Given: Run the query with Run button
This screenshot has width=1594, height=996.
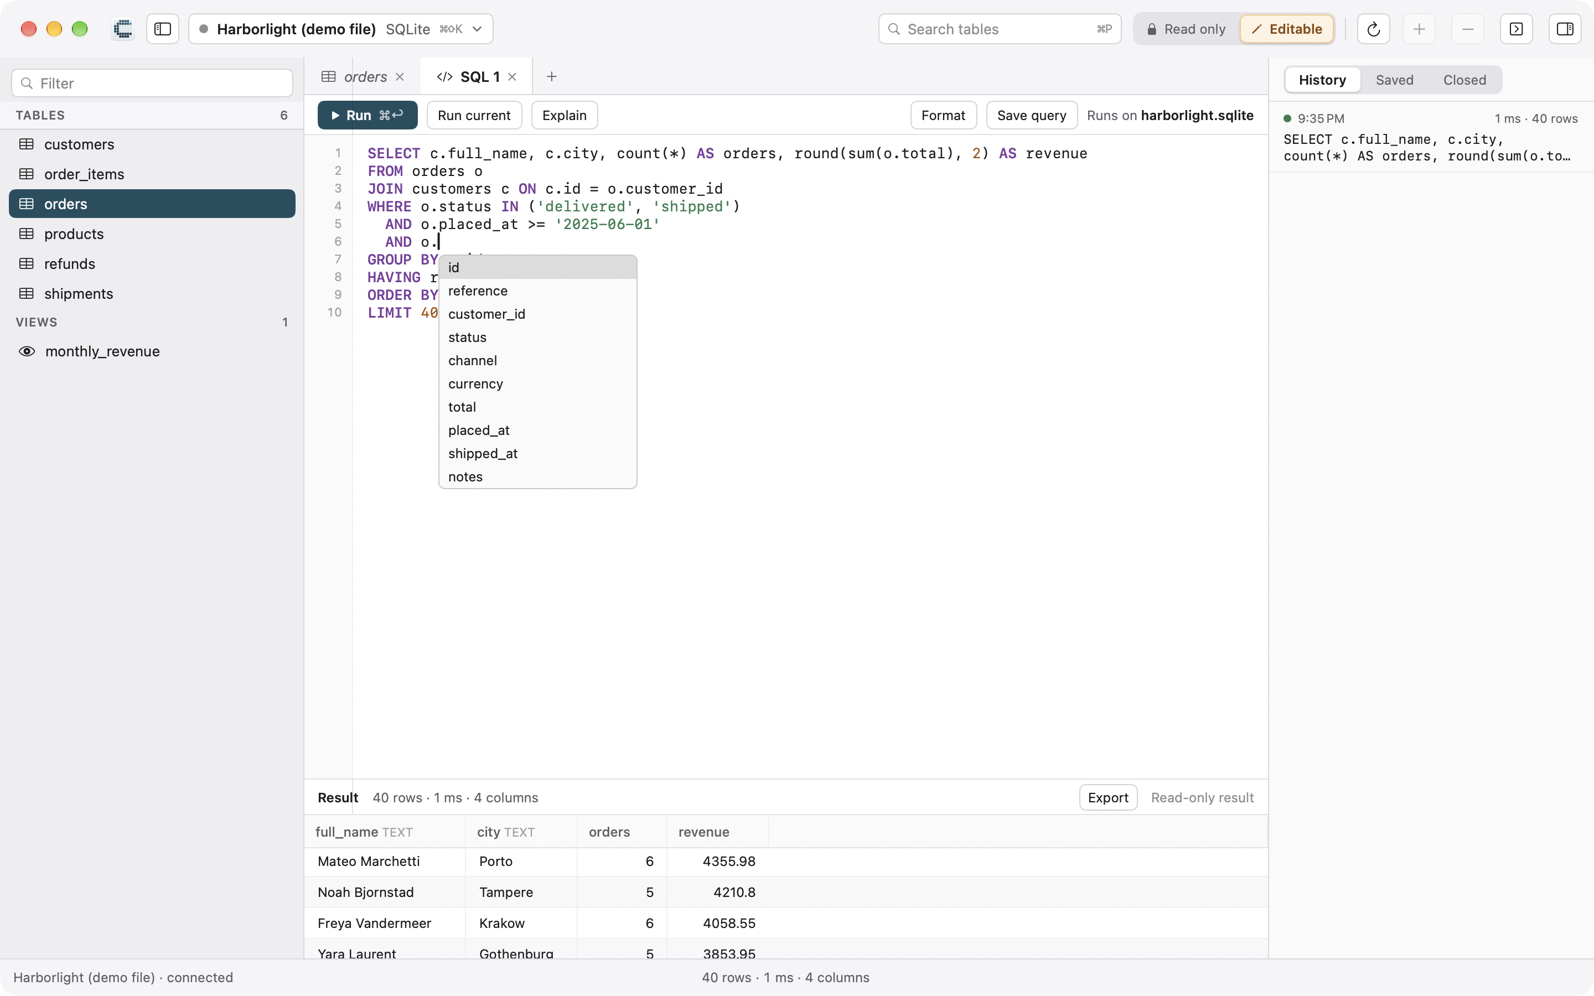Looking at the screenshot, I should click(x=368, y=115).
